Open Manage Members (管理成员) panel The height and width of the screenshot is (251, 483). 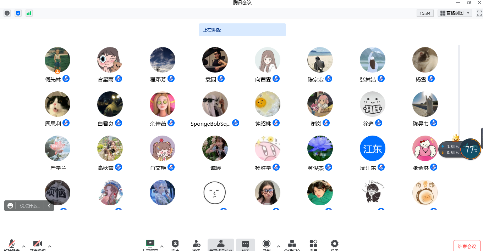point(221,244)
